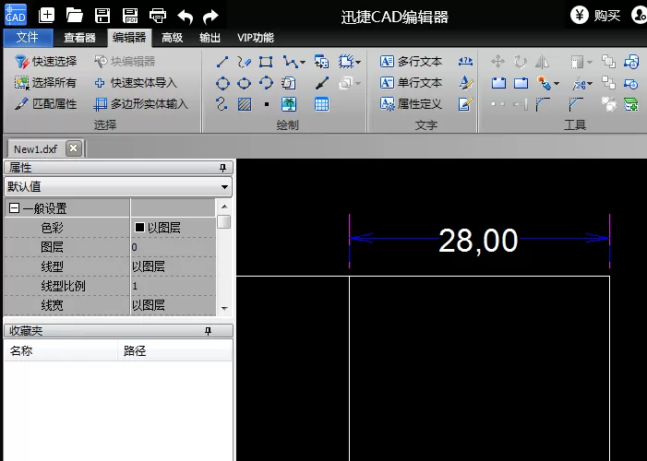Select the leader arrow tool
Viewport: 647px width, 461px height.
pos(322,83)
